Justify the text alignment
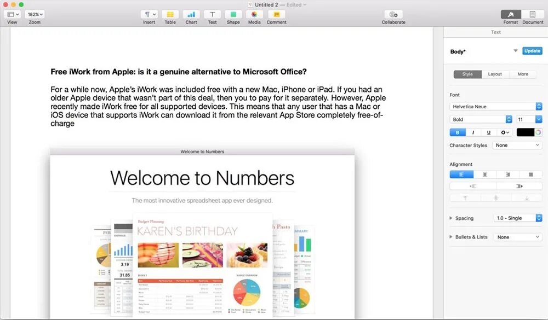Screen dimensions: 548x320 point(531,174)
